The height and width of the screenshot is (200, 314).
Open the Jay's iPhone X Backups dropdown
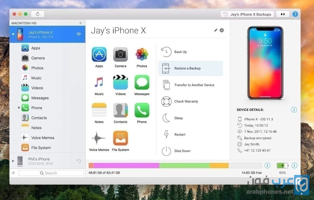pos(247,14)
